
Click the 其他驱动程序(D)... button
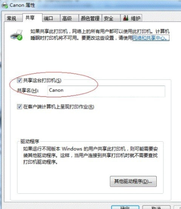click(133, 181)
